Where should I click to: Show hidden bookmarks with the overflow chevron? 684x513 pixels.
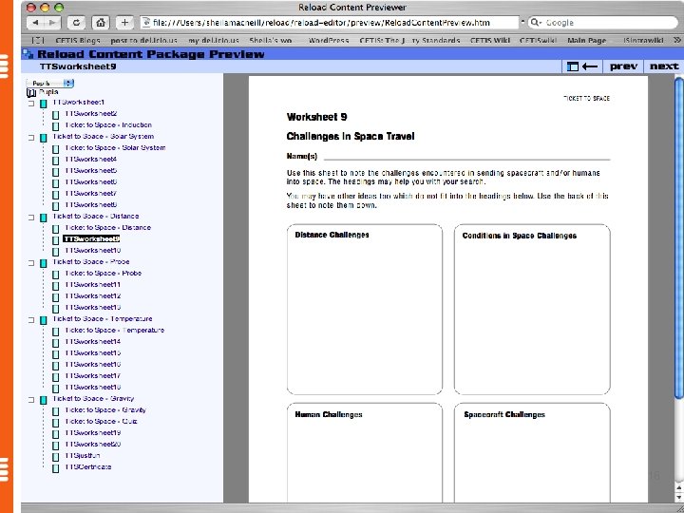(676, 40)
